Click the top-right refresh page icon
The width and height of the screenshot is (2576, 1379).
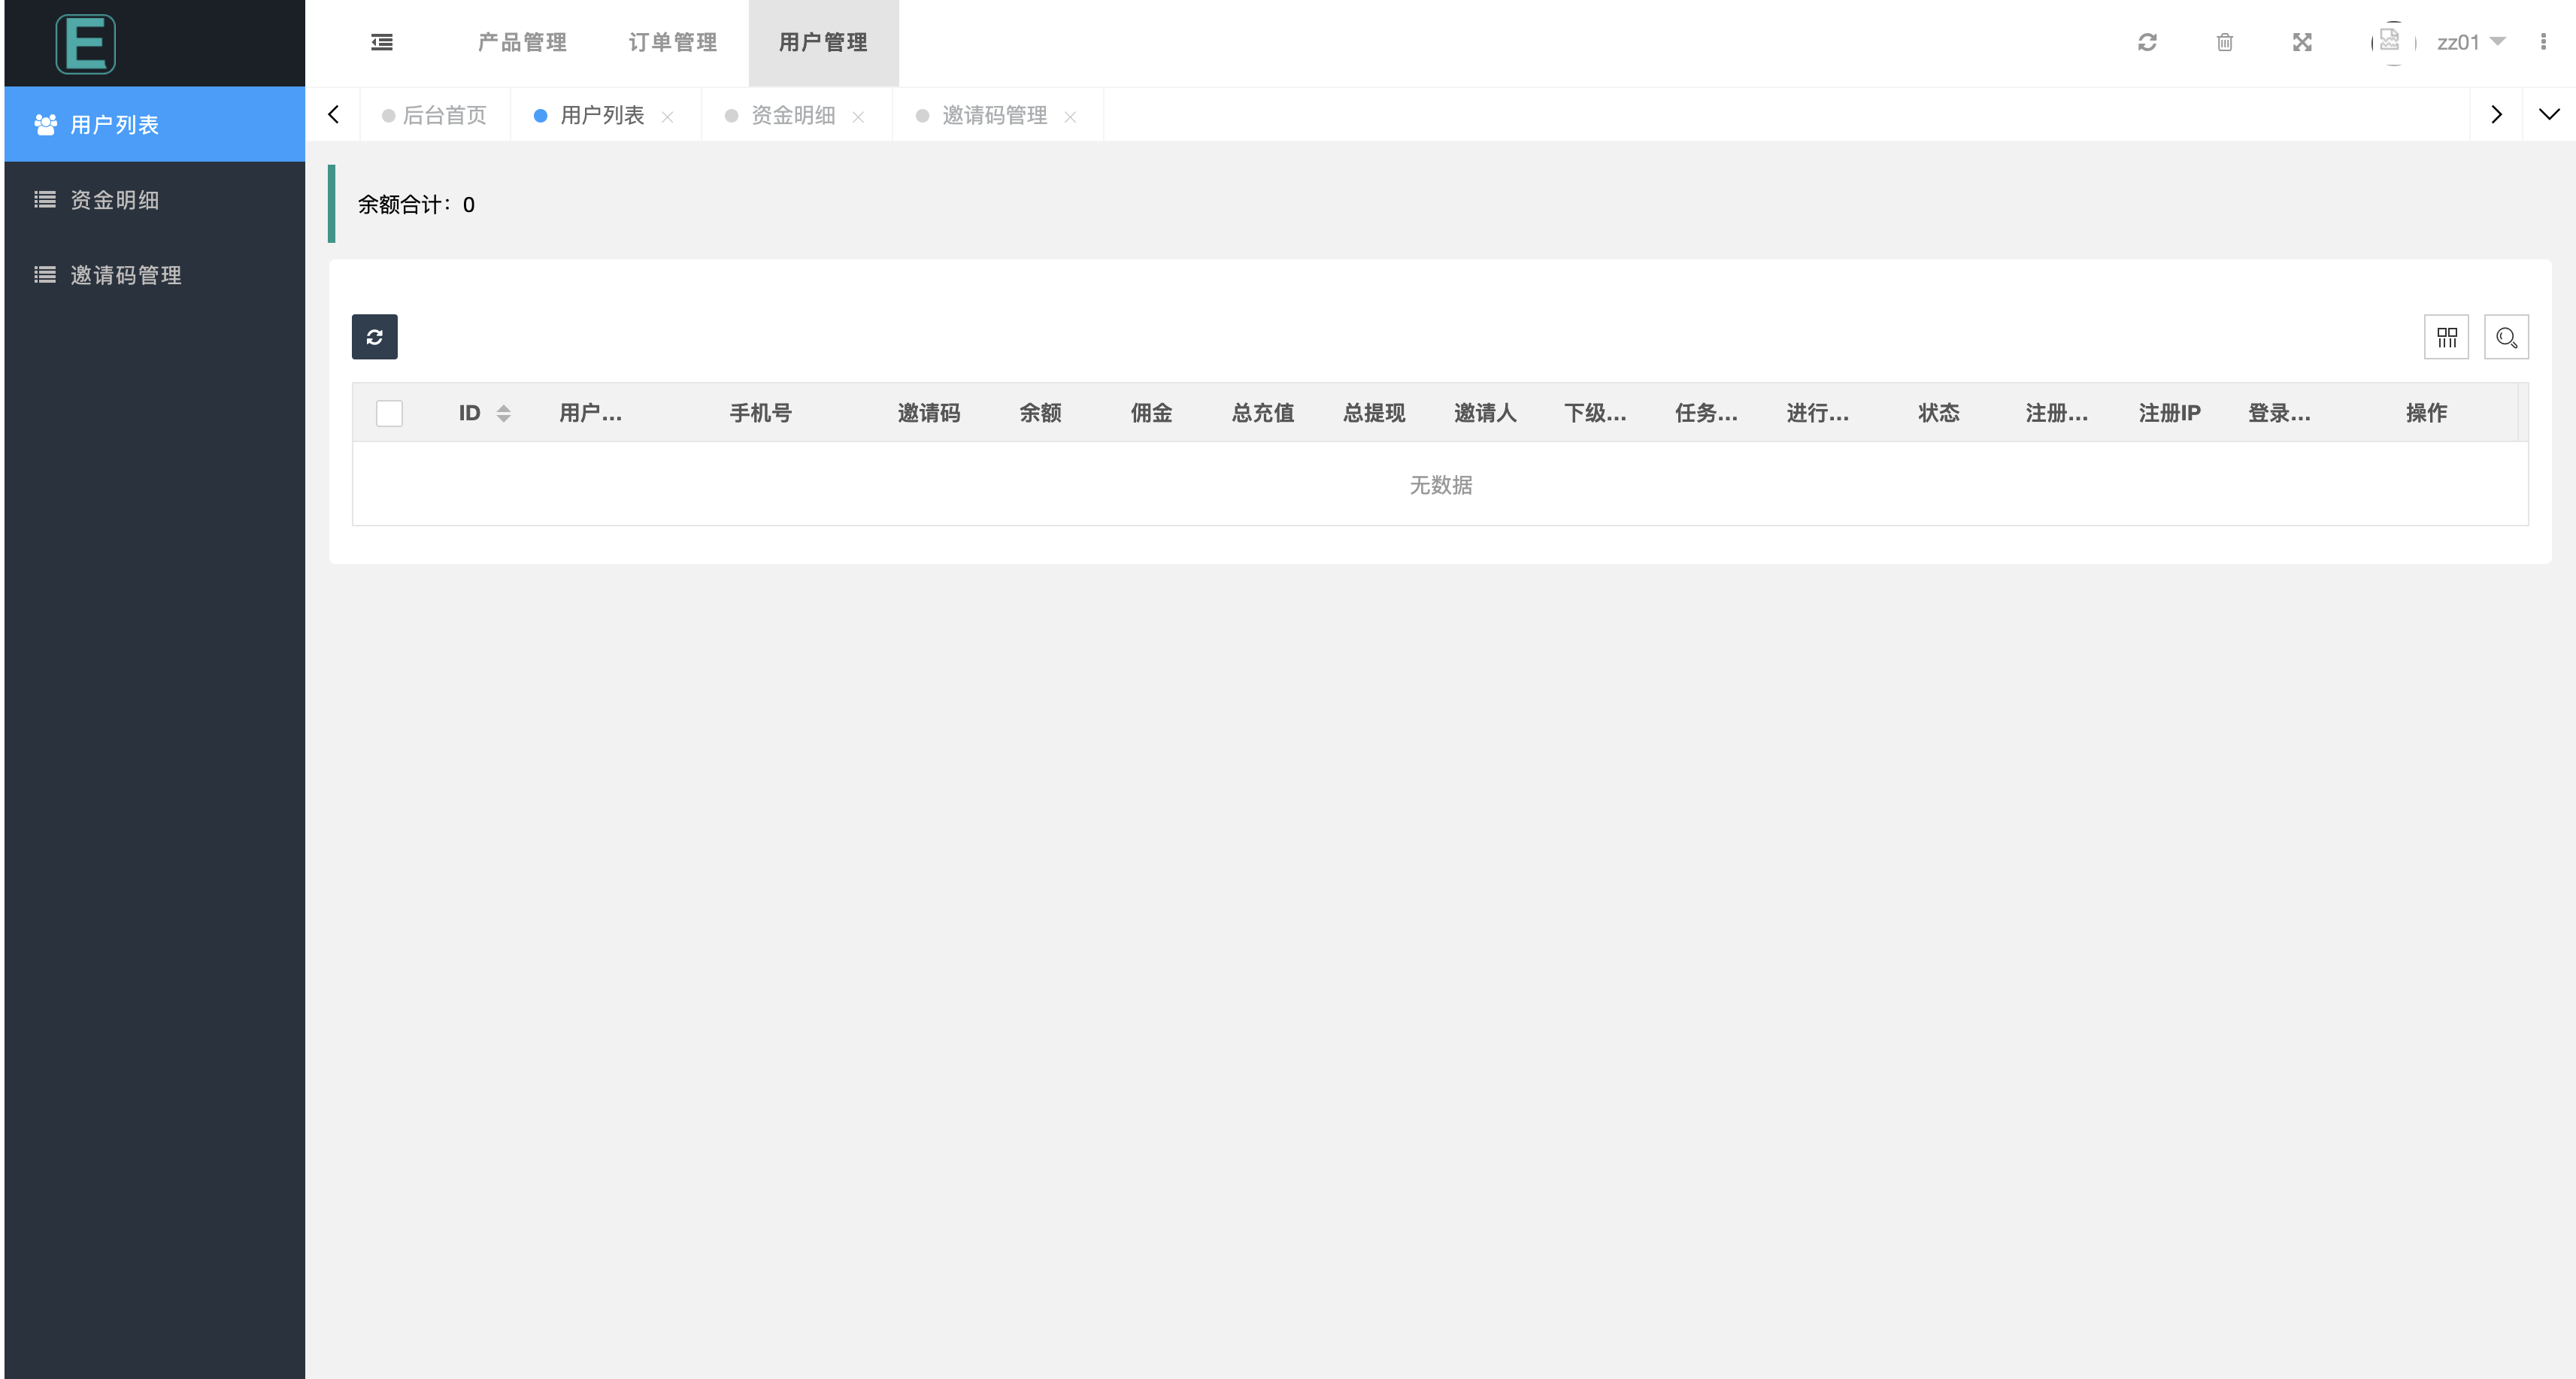(2147, 42)
